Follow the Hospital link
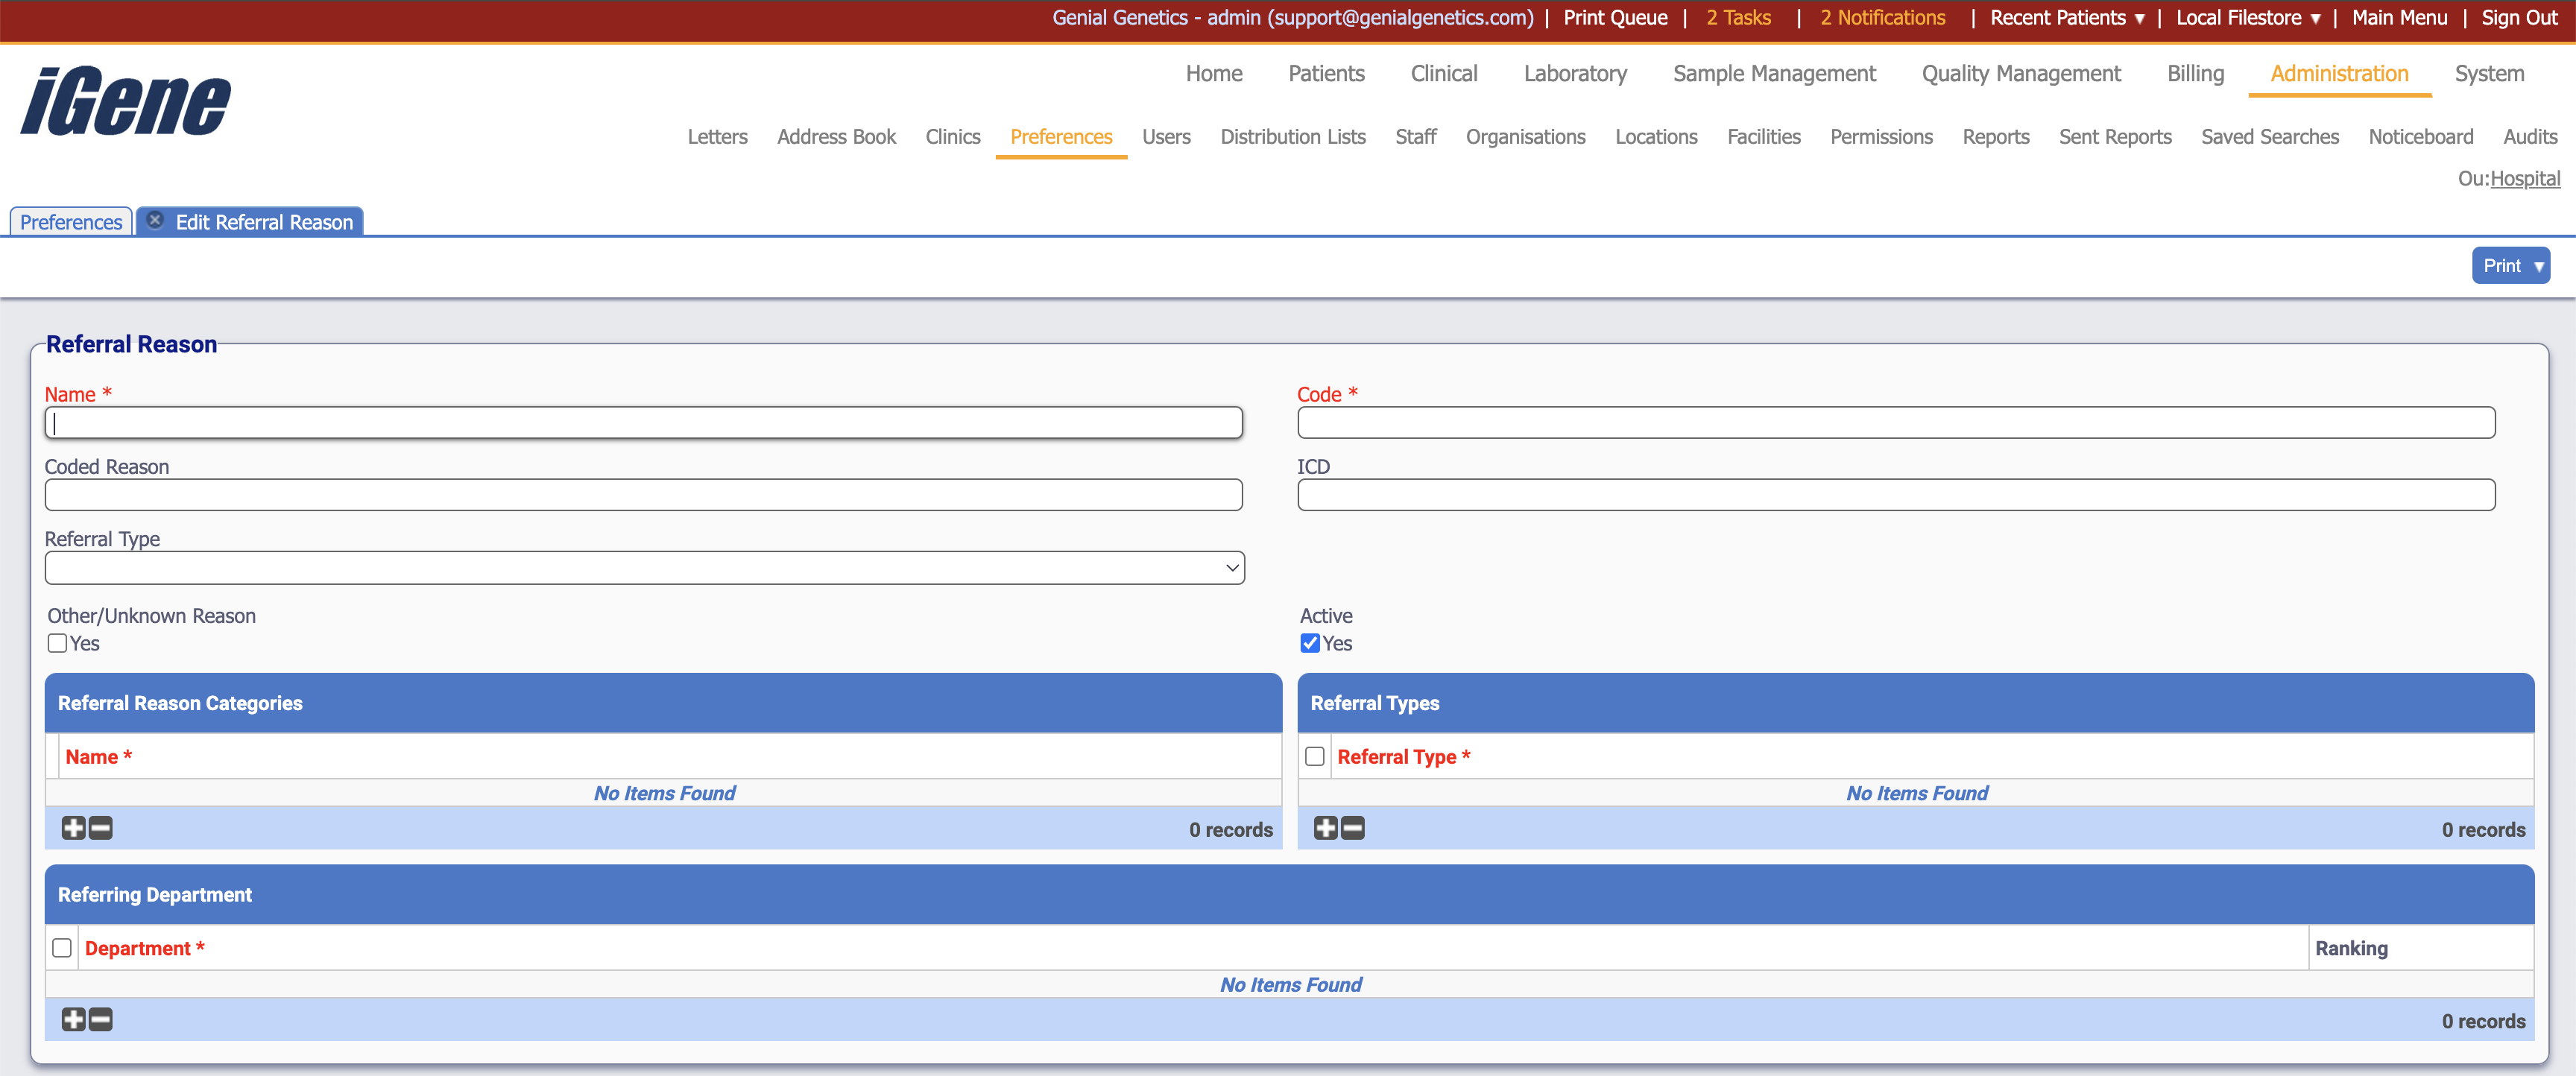 click(x=2526, y=179)
